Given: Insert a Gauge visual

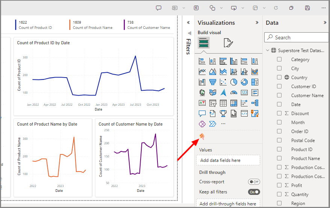Looking at the screenshot, I should (234, 93).
